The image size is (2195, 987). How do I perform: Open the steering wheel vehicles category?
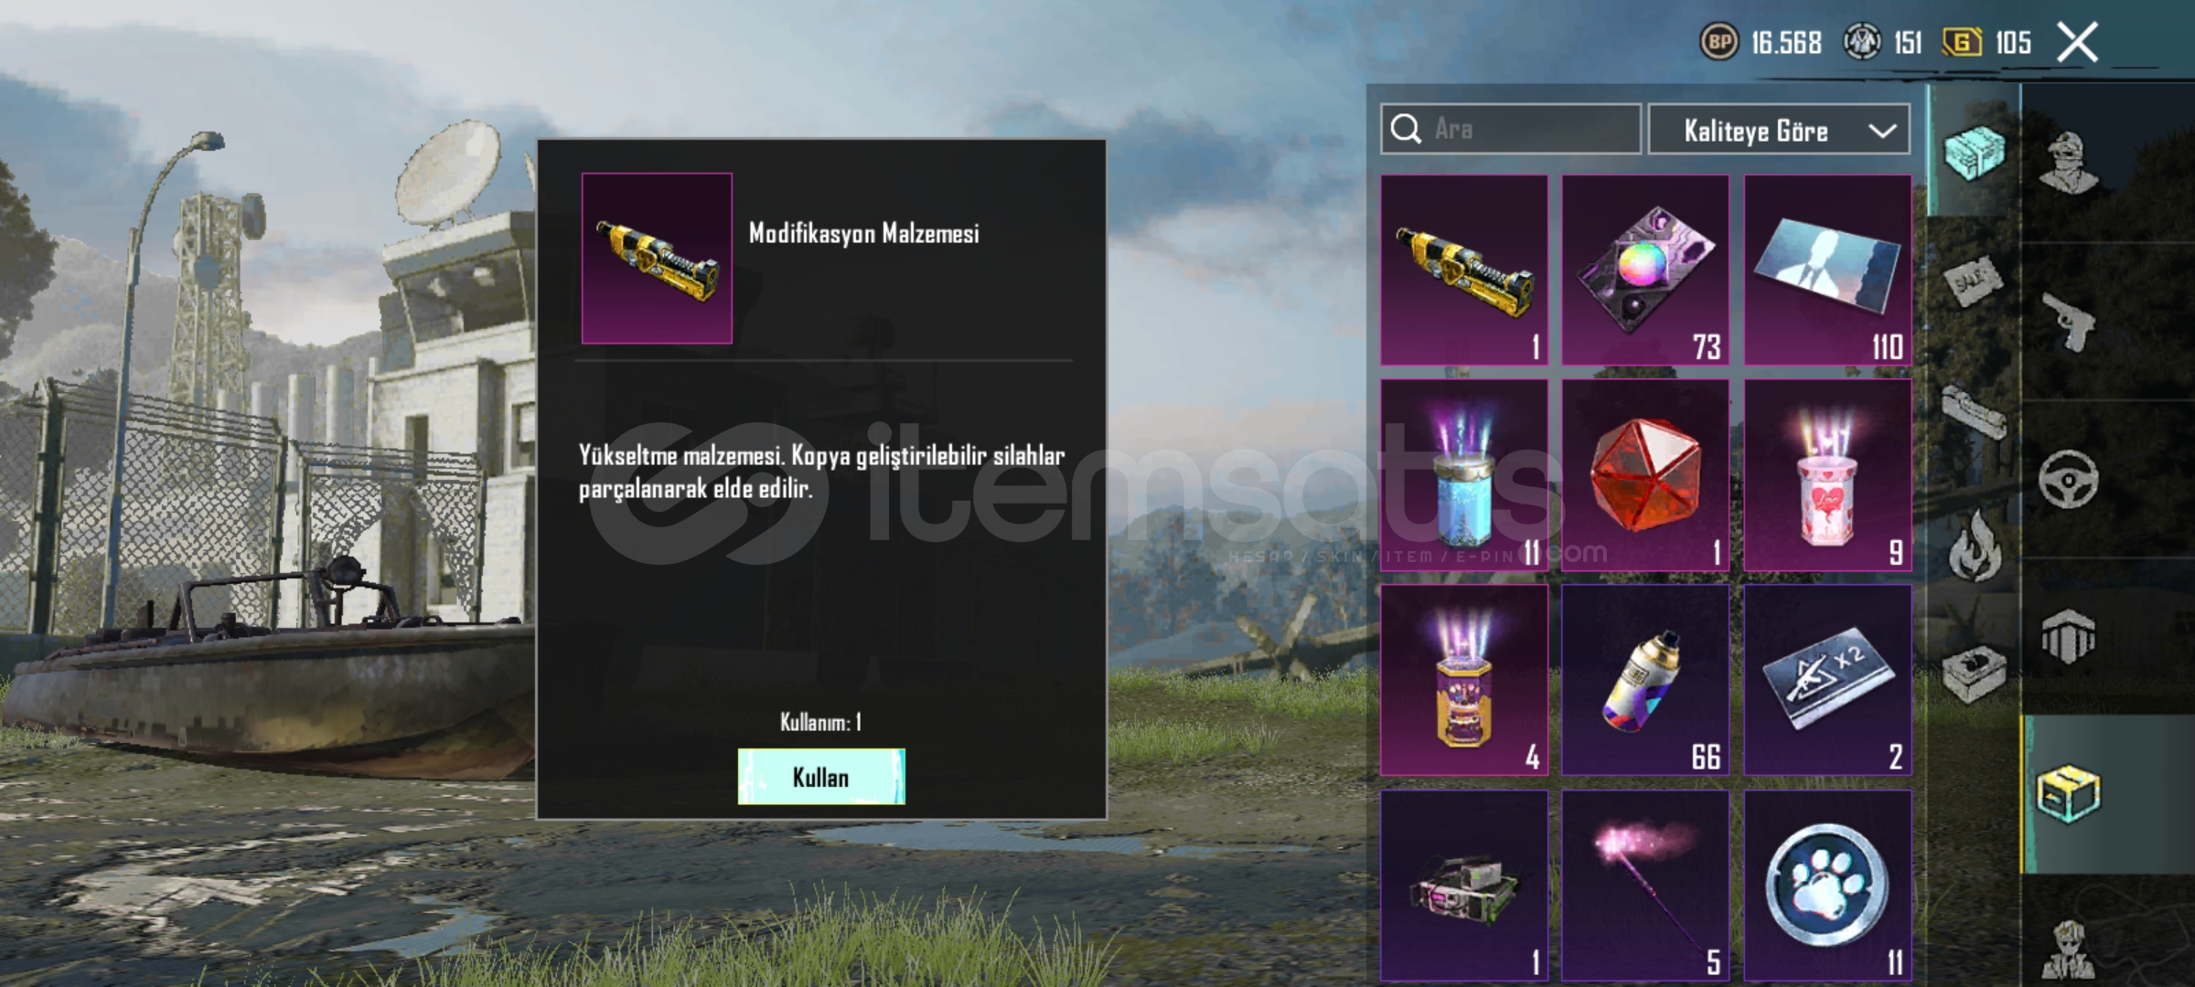click(x=2069, y=479)
